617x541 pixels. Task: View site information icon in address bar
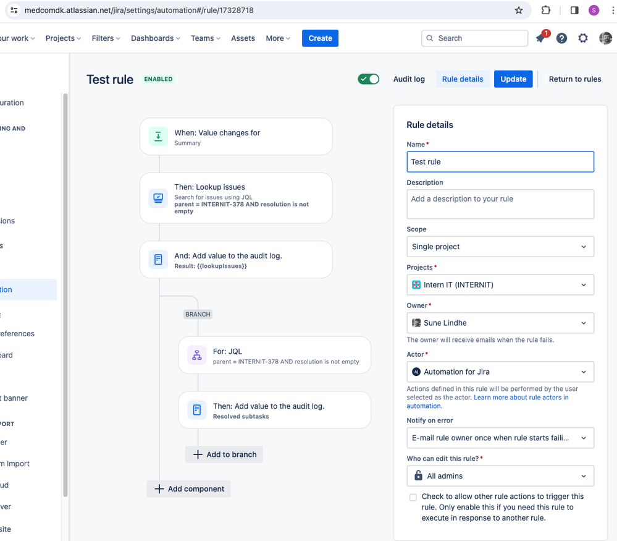click(14, 11)
